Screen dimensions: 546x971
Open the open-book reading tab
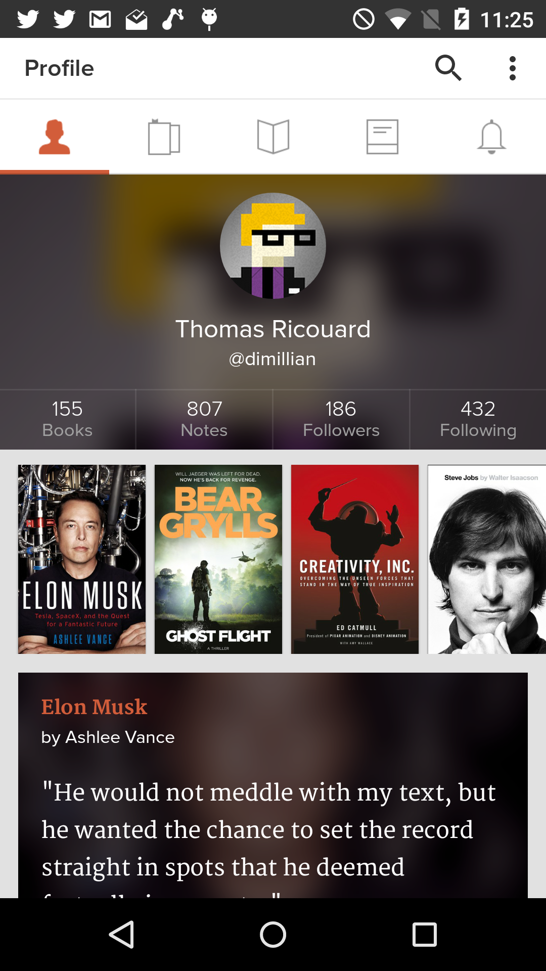click(273, 137)
